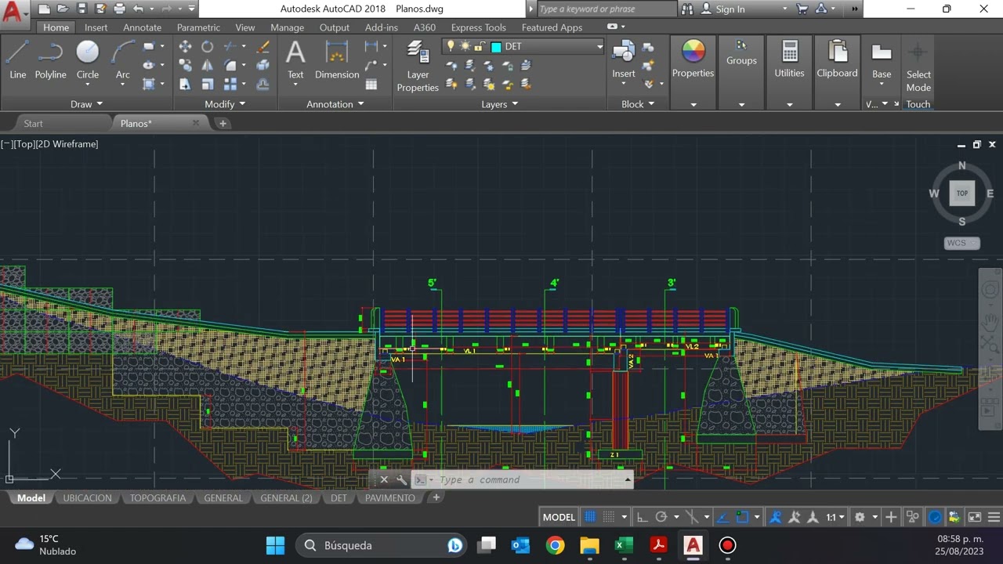This screenshot has height=564, width=1003.
Task: Expand the Modify panel
Action: pyautogui.click(x=225, y=104)
